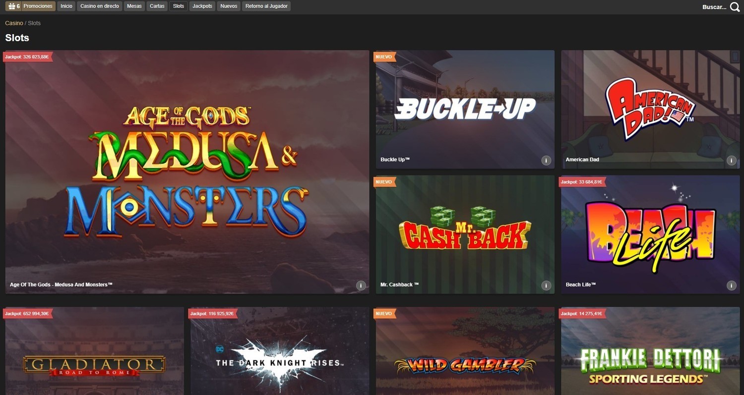Click the Jackpot 652 994,30€ badge

click(27, 314)
